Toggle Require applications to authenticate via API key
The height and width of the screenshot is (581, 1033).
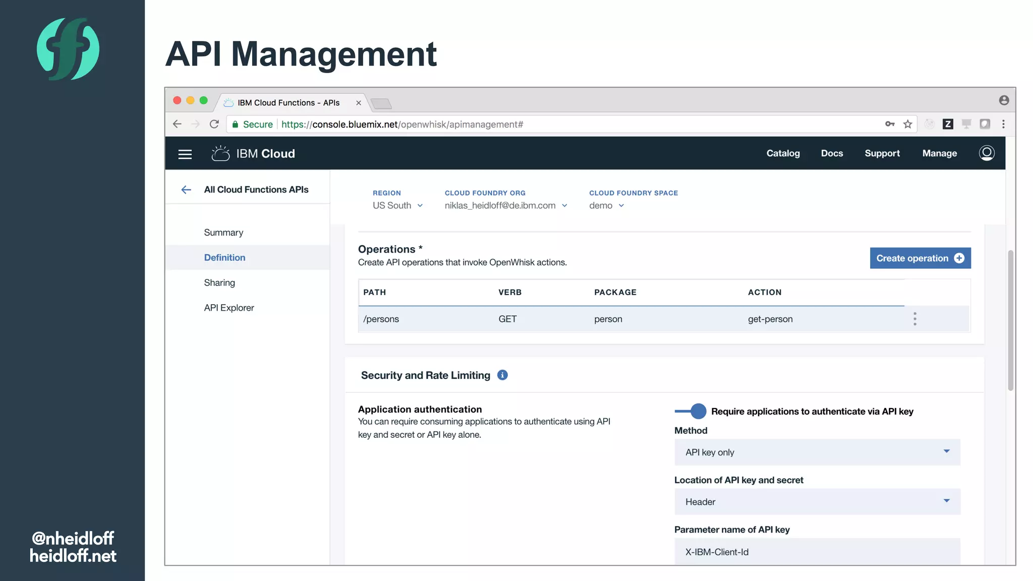tap(691, 411)
